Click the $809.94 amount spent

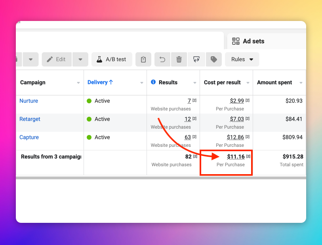(x=292, y=137)
